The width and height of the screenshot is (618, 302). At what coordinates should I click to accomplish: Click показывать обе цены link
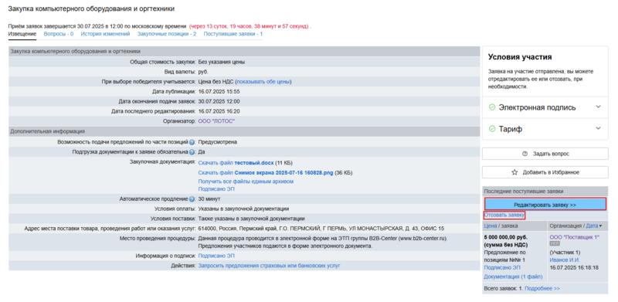(x=263, y=82)
